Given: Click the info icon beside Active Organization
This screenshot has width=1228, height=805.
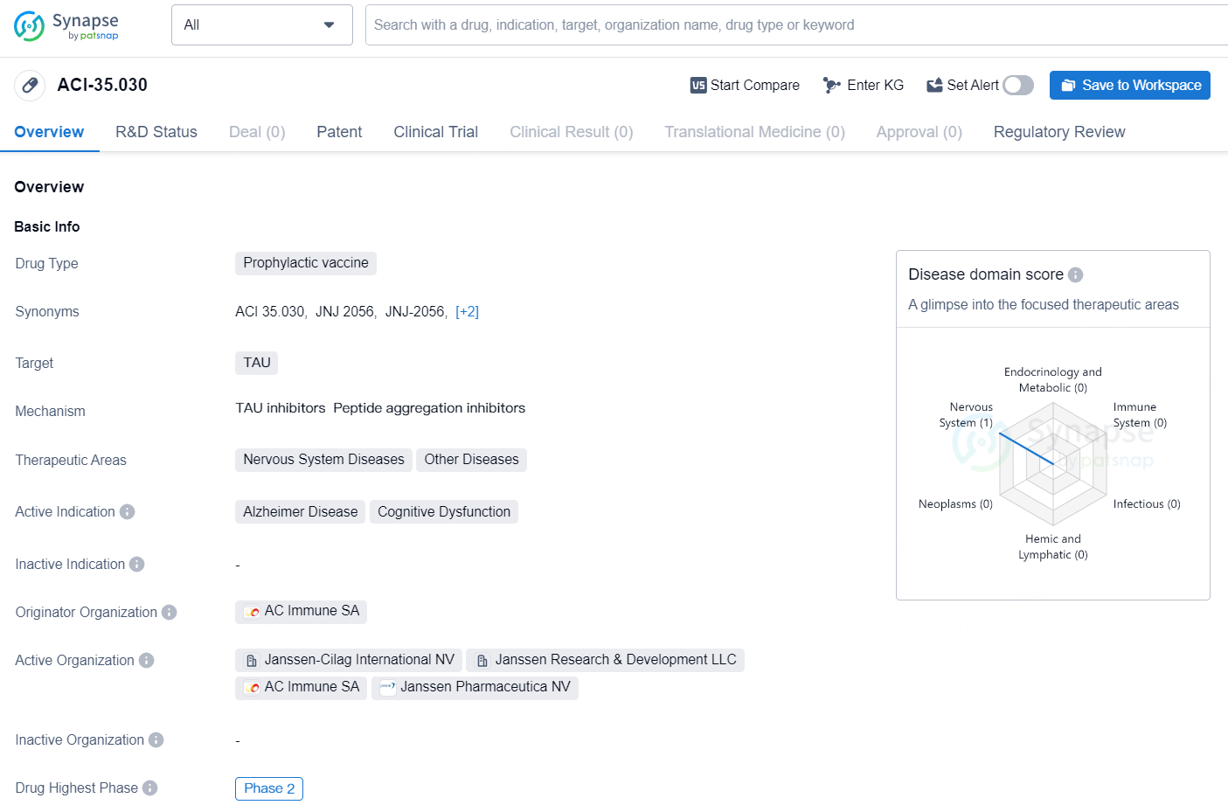Looking at the screenshot, I should pyautogui.click(x=147, y=661).
